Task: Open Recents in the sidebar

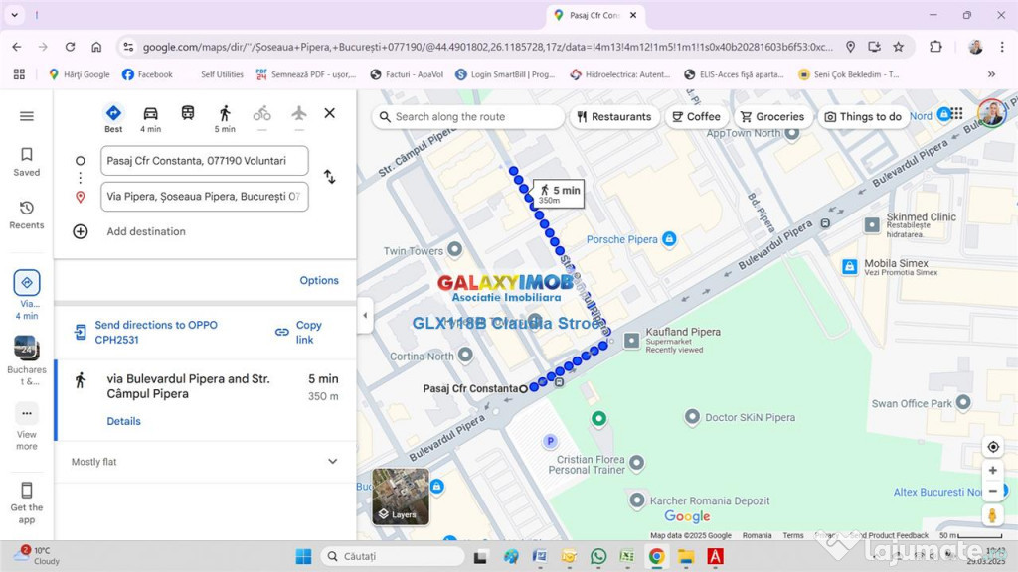Action: (27, 214)
